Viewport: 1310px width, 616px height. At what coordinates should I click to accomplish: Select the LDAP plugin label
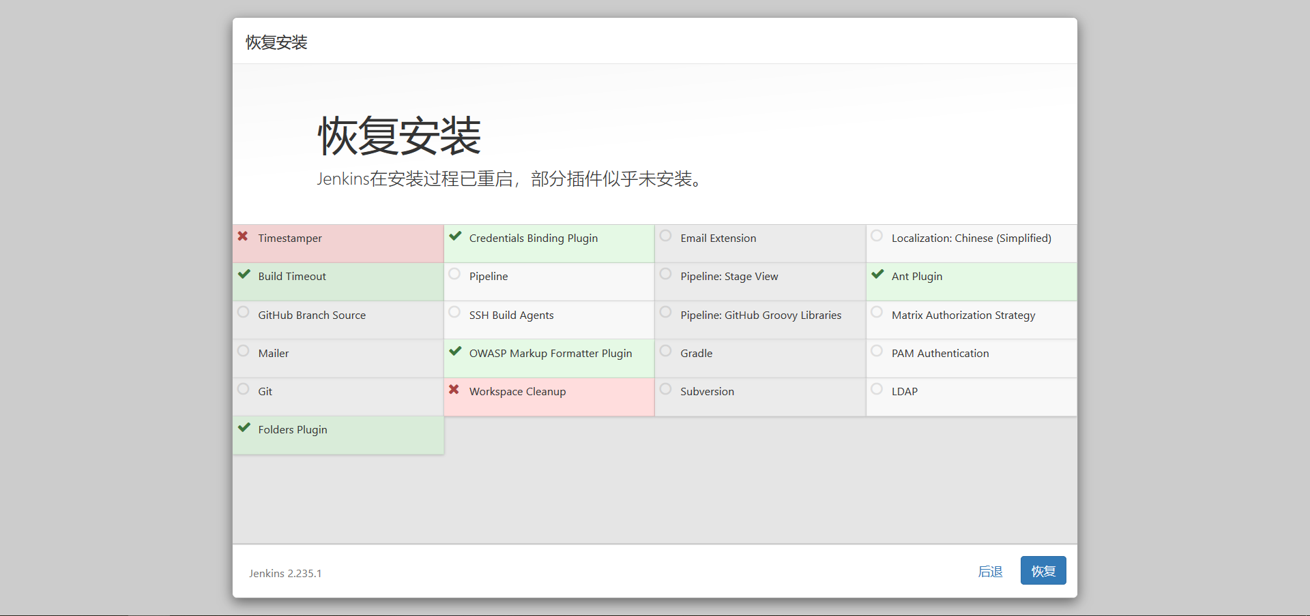click(905, 392)
